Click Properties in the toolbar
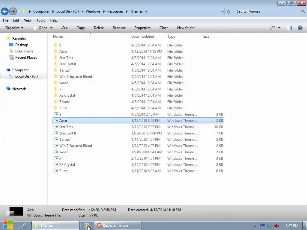 click(142, 28)
